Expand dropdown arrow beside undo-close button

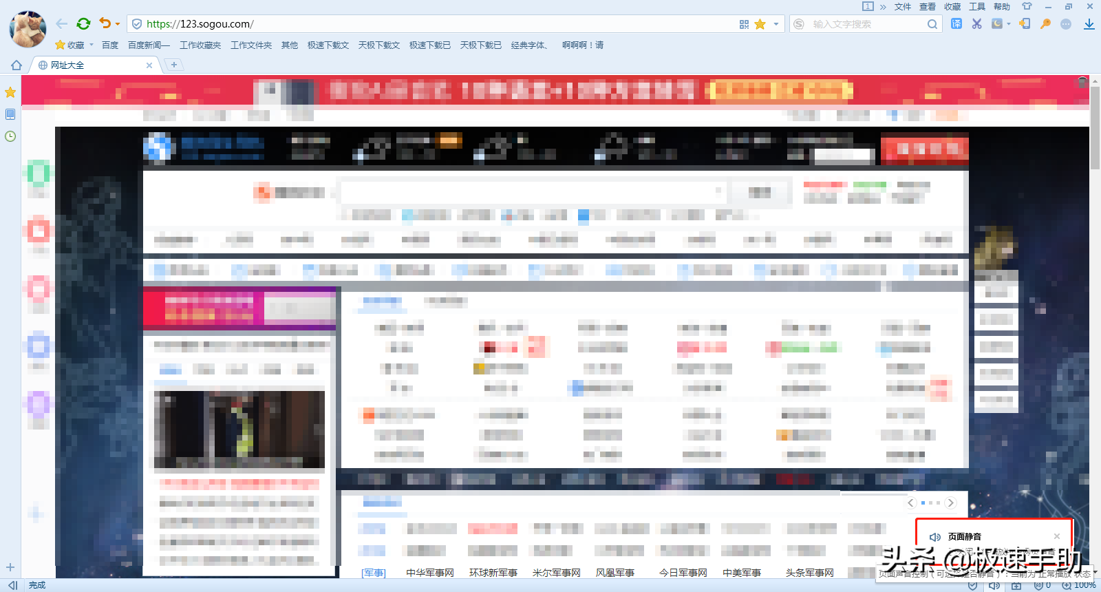coord(118,24)
